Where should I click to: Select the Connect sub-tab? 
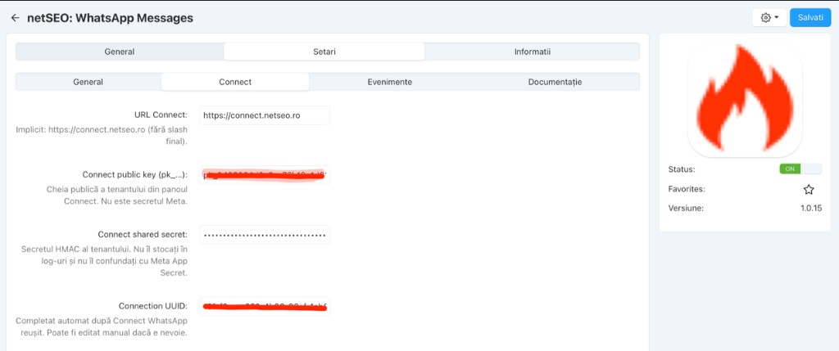(x=235, y=82)
